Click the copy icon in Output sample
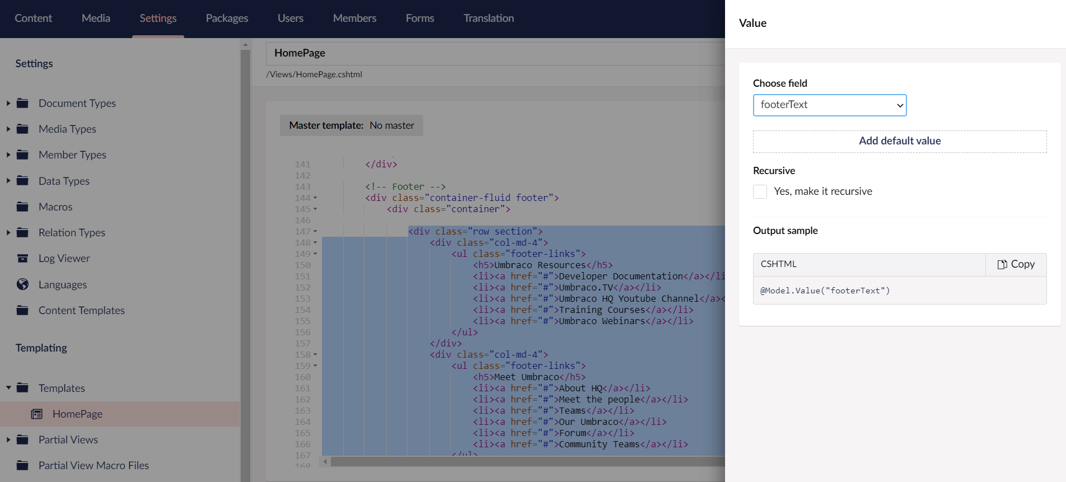1066x482 pixels. click(x=1002, y=264)
